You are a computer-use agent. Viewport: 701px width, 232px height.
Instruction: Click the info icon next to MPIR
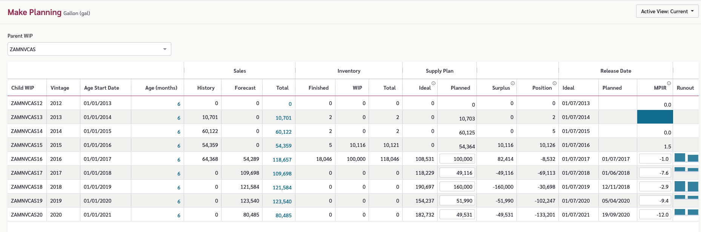pos(669,83)
